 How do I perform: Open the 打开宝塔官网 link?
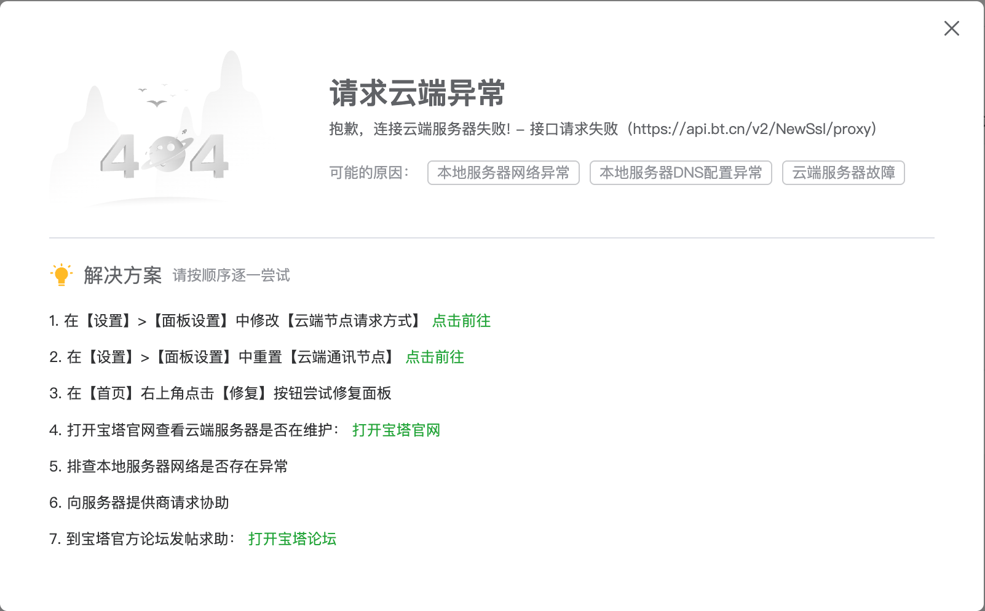[397, 430]
